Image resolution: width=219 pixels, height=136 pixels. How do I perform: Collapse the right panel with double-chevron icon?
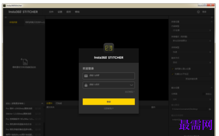tap(212, 17)
